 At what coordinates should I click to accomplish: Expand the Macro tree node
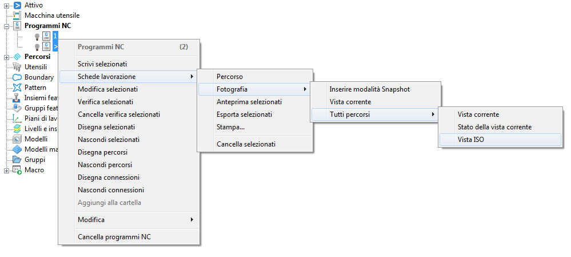click(x=6, y=170)
